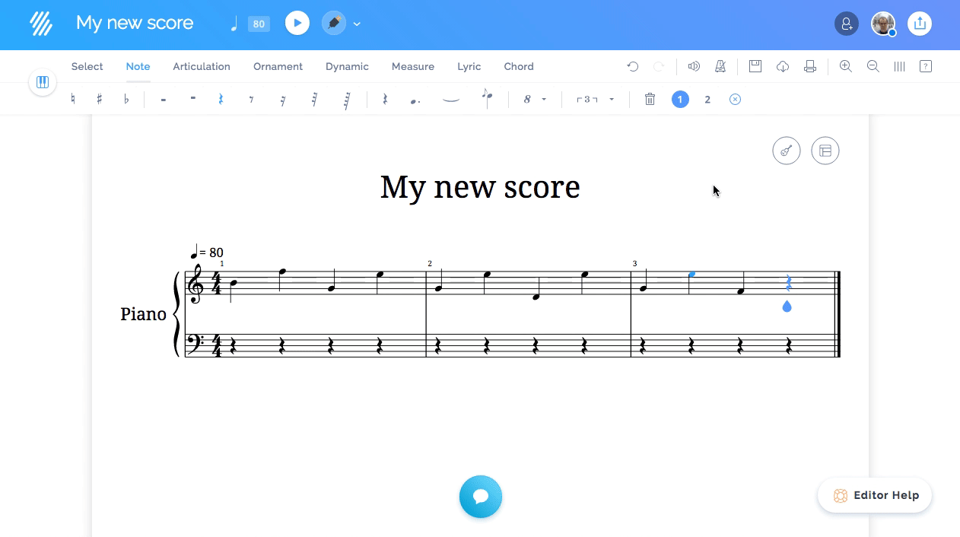This screenshot has height=537, width=960.
Task: Open the user profile avatar
Action: [x=883, y=23]
